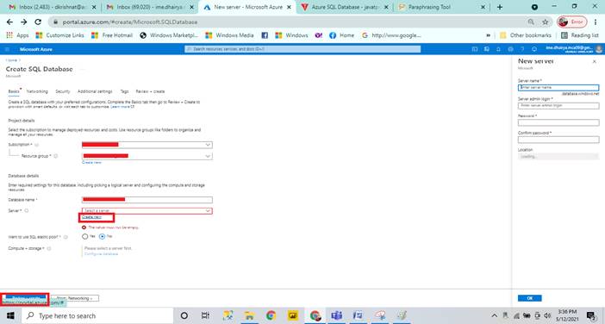Open account avatar in Azure header
This screenshot has width=605, height=324.
click(x=599, y=49)
